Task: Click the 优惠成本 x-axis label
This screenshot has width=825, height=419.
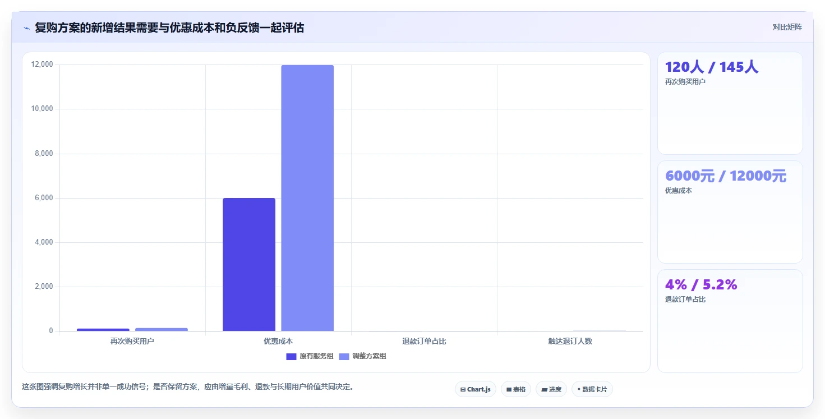Action: pyautogui.click(x=278, y=341)
